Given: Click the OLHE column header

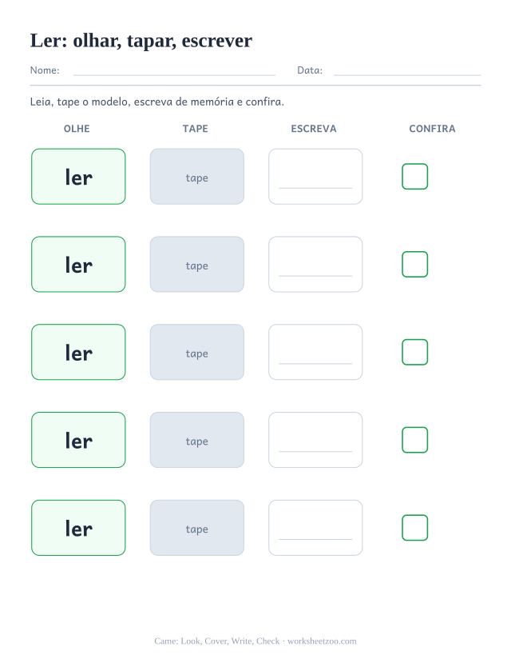Looking at the screenshot, I should [77, 129].
